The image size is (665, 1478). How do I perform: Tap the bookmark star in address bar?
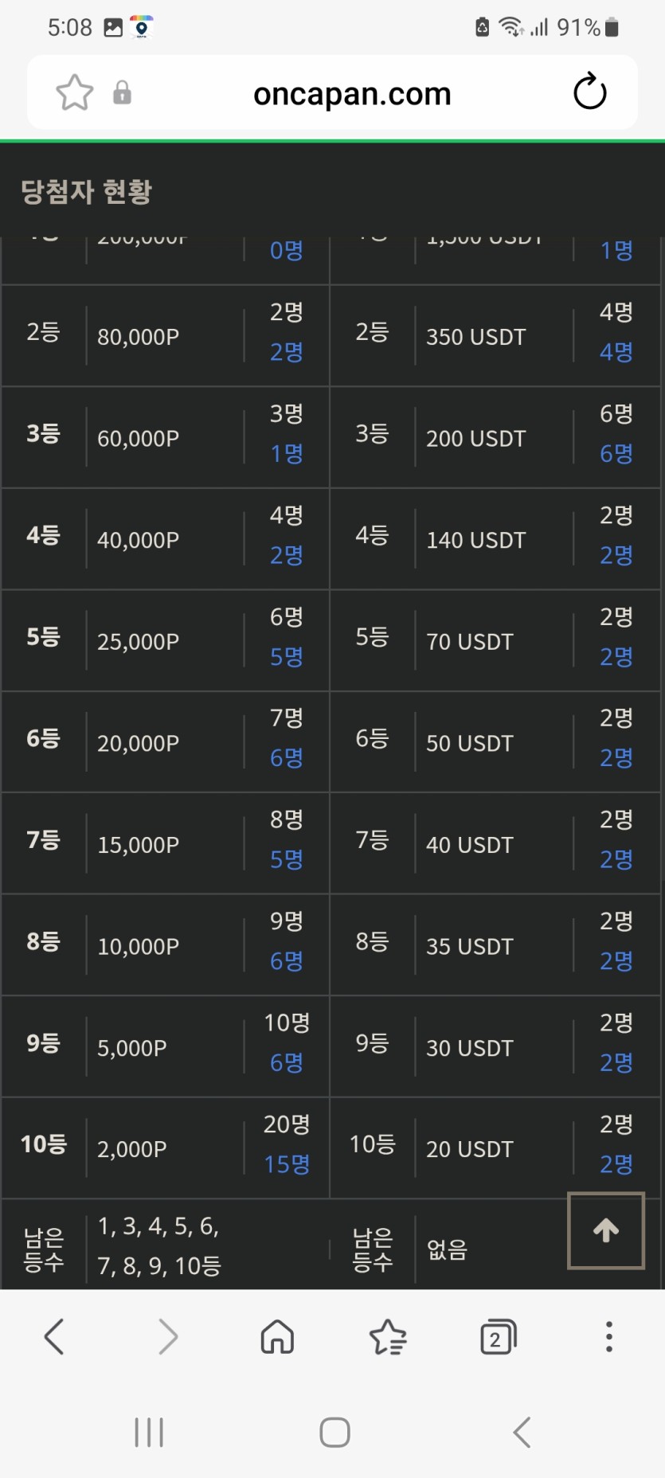tap(75, 92)
